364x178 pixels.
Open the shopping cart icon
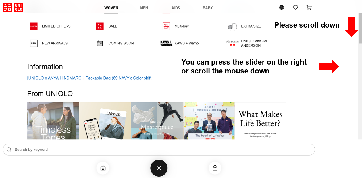coord(309,7)
